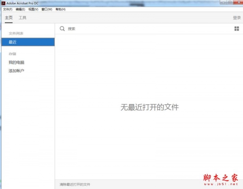Image resolution: width=243 pixels, height=189 pixels.
Task: Close the Acrobat Pro DC window
Action: [x=239, y=2]
